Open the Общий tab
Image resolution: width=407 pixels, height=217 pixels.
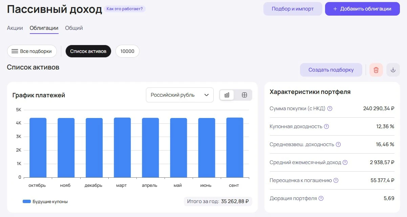tap(74, 28)
